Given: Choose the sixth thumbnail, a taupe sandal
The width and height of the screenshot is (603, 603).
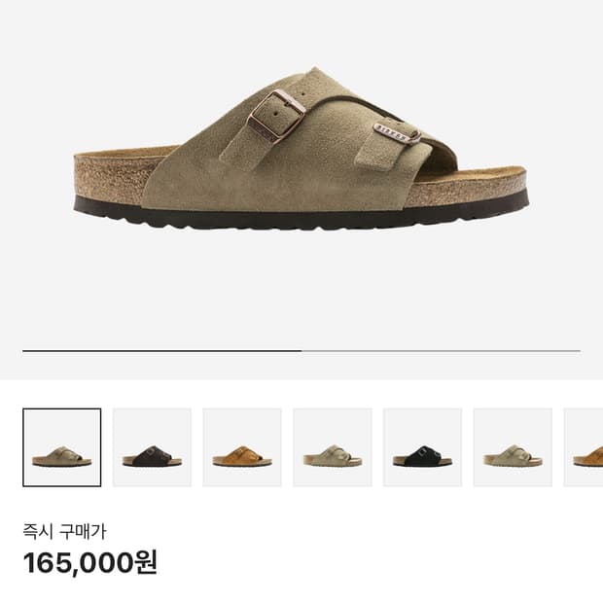Looking at the screenshot, I should (513, 447).
